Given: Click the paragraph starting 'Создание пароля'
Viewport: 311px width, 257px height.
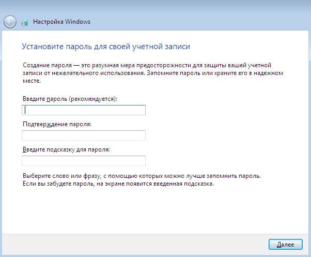Looking at the screenshot, I should point(153,73).
